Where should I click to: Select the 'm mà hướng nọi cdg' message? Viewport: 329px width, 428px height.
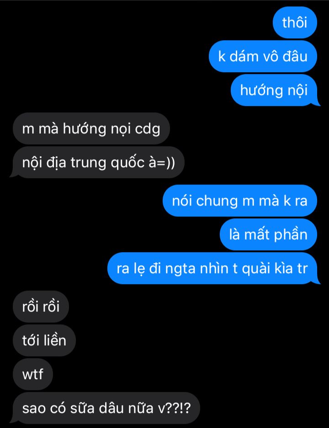point(91,128)
